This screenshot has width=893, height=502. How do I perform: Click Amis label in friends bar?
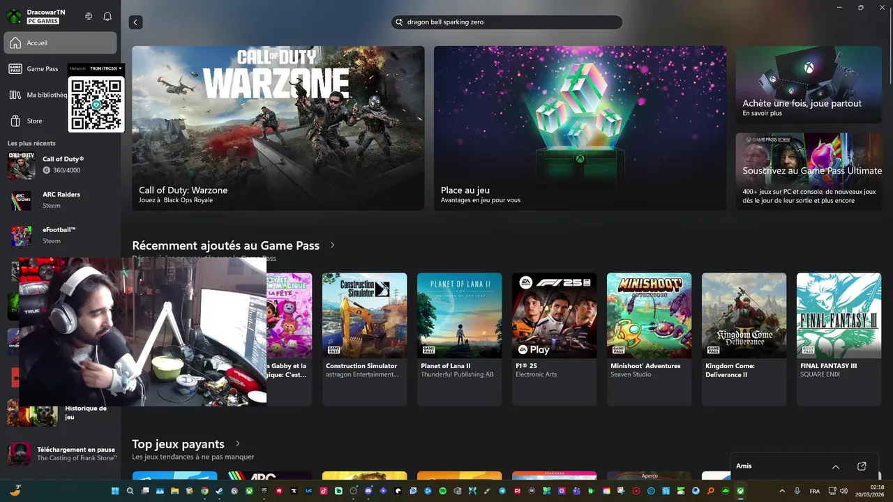(744, 466)
